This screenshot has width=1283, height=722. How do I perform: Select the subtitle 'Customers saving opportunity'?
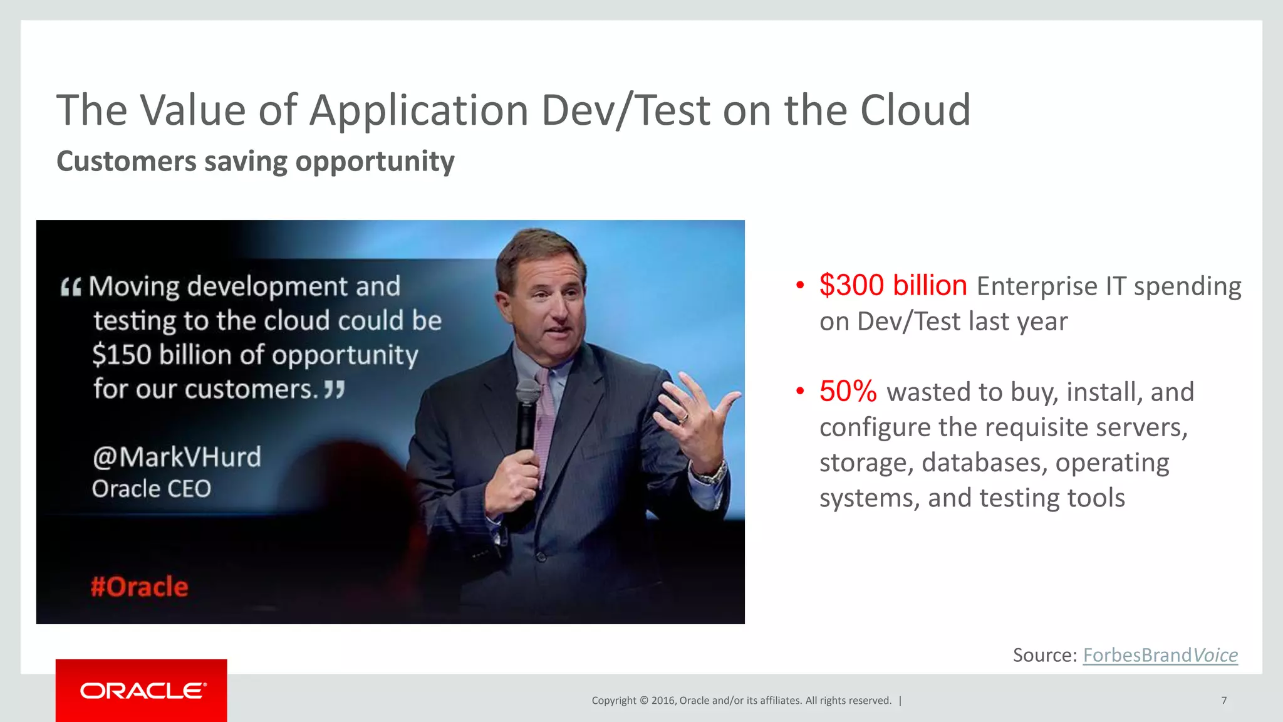256,162
